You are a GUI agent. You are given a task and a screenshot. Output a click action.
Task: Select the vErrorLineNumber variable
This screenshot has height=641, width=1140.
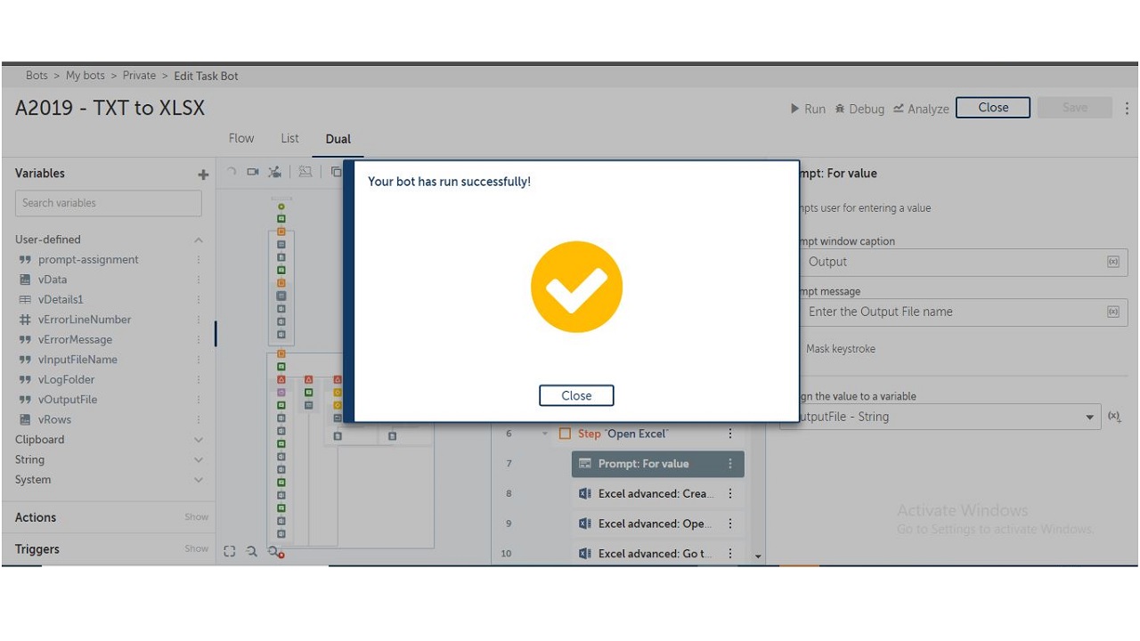coord(85,320)
